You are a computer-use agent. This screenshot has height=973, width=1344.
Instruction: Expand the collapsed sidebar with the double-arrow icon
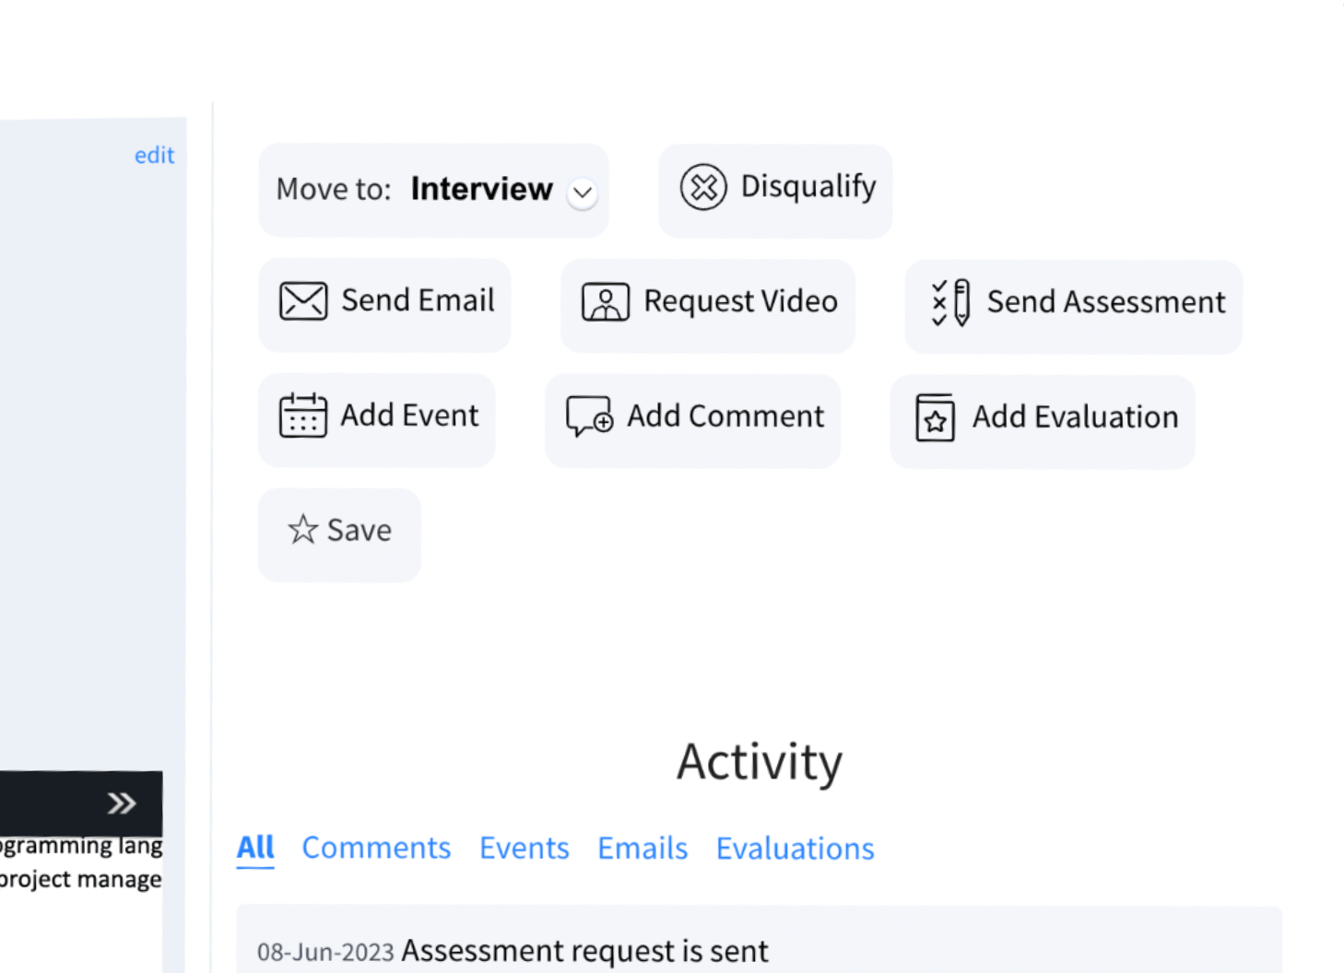tap(121, 803)
